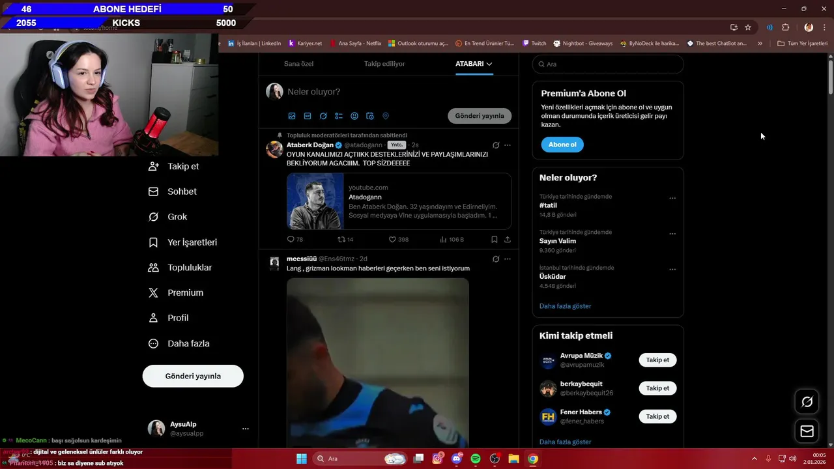This screenshot has height=469, width=834.
Task: Tag a location with the pin icon
Action: point(386,116)
